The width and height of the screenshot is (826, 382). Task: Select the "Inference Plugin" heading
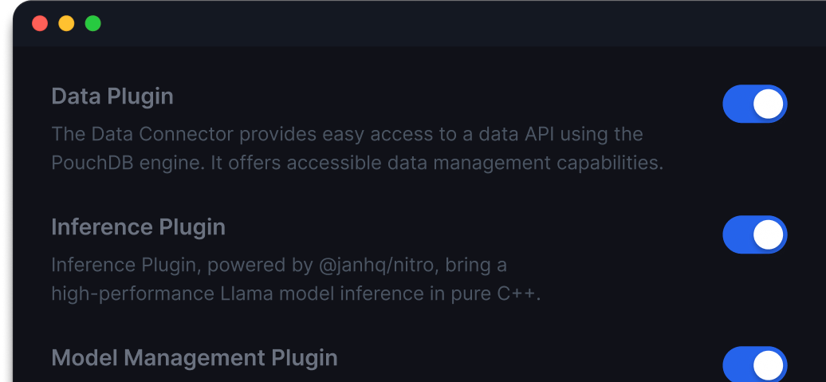coord(138,227)
